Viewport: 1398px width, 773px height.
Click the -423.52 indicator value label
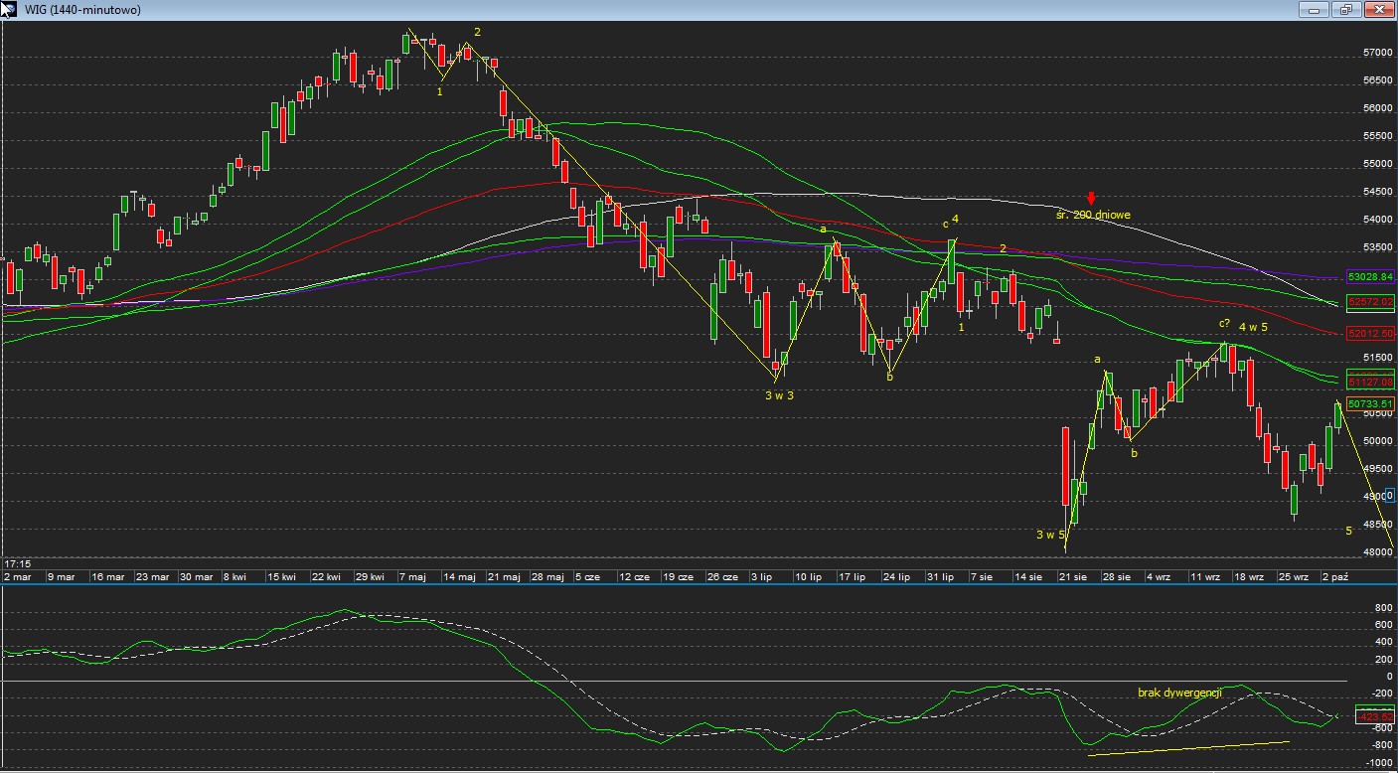(x=1374, y=716)
